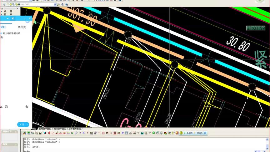Switch to the 成员(7) tab in chat

point(22,27)
